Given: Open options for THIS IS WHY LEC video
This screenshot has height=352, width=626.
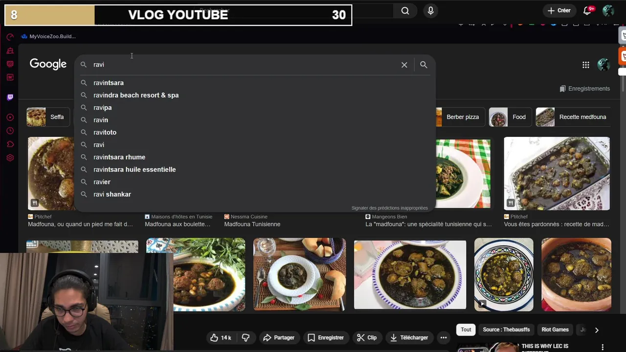Looking at the screenshot, I should click(603, 347).
